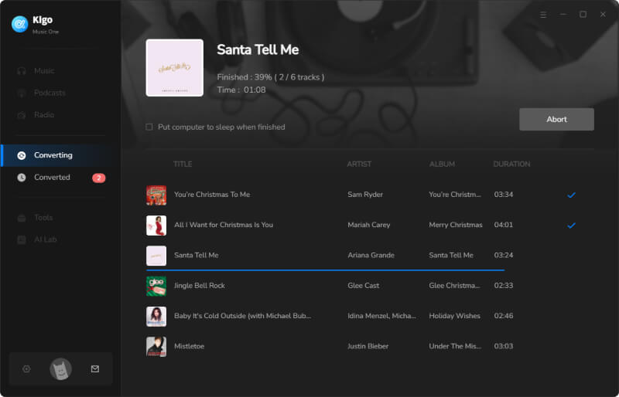Open the hamburger menu icon in title bar

click(x=544, y=15)
